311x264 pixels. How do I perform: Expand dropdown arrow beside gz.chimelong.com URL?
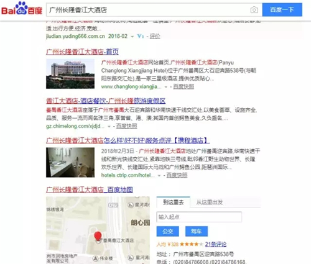(109, 126)
